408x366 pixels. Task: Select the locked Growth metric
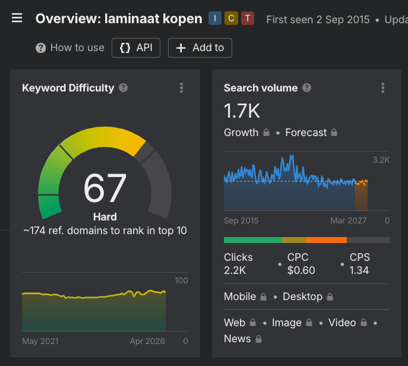point(241,132)
